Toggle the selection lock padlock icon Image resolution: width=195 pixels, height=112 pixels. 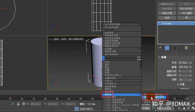click(x=18, y=104)
